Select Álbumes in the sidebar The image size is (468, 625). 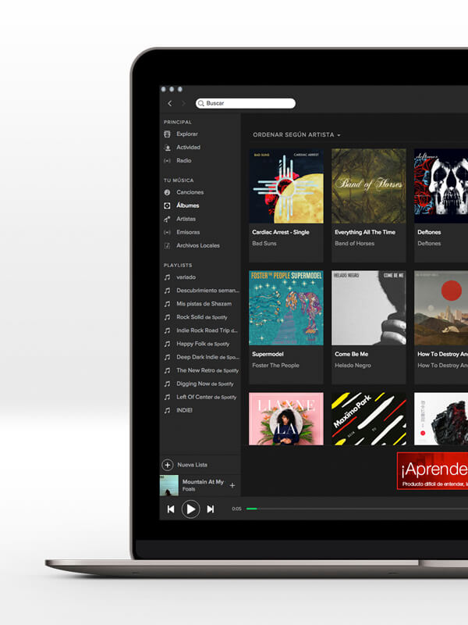187,205
